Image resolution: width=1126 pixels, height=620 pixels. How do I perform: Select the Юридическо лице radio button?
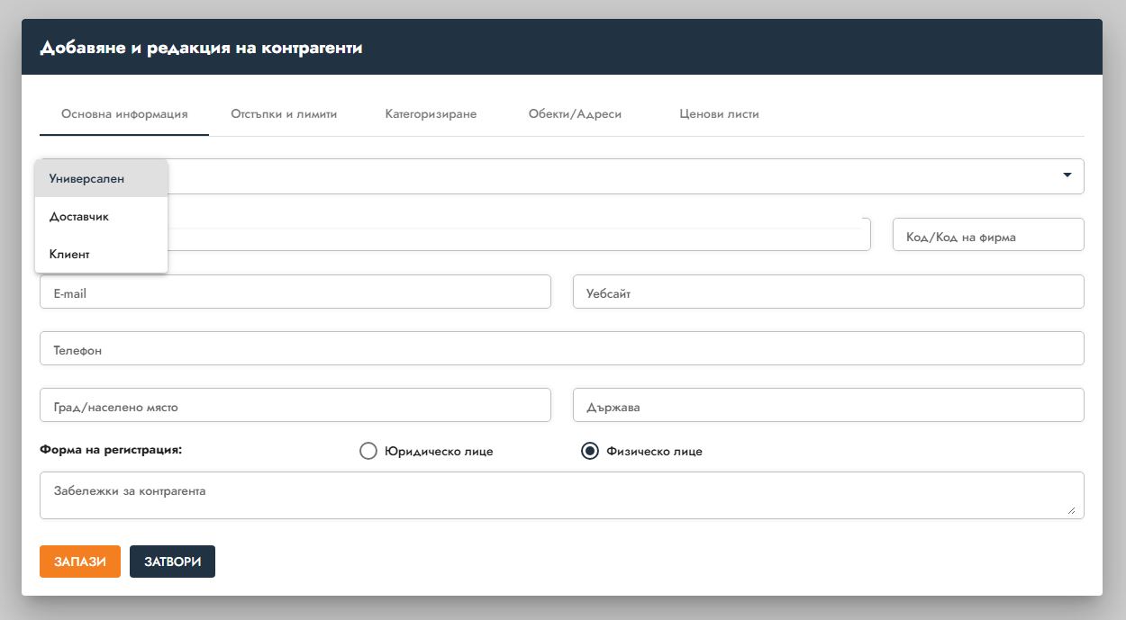tap(368, 451)
